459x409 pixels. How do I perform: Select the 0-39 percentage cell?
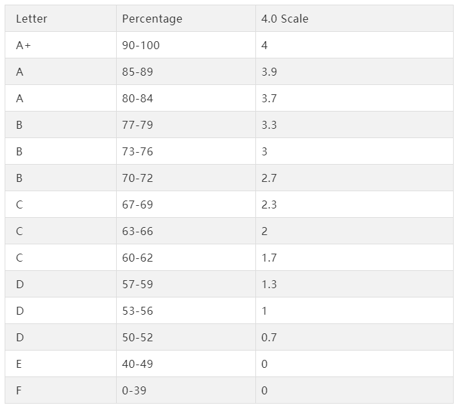coord(134,390)
